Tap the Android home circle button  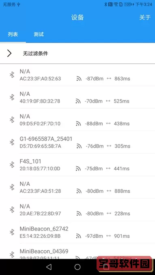77,267
